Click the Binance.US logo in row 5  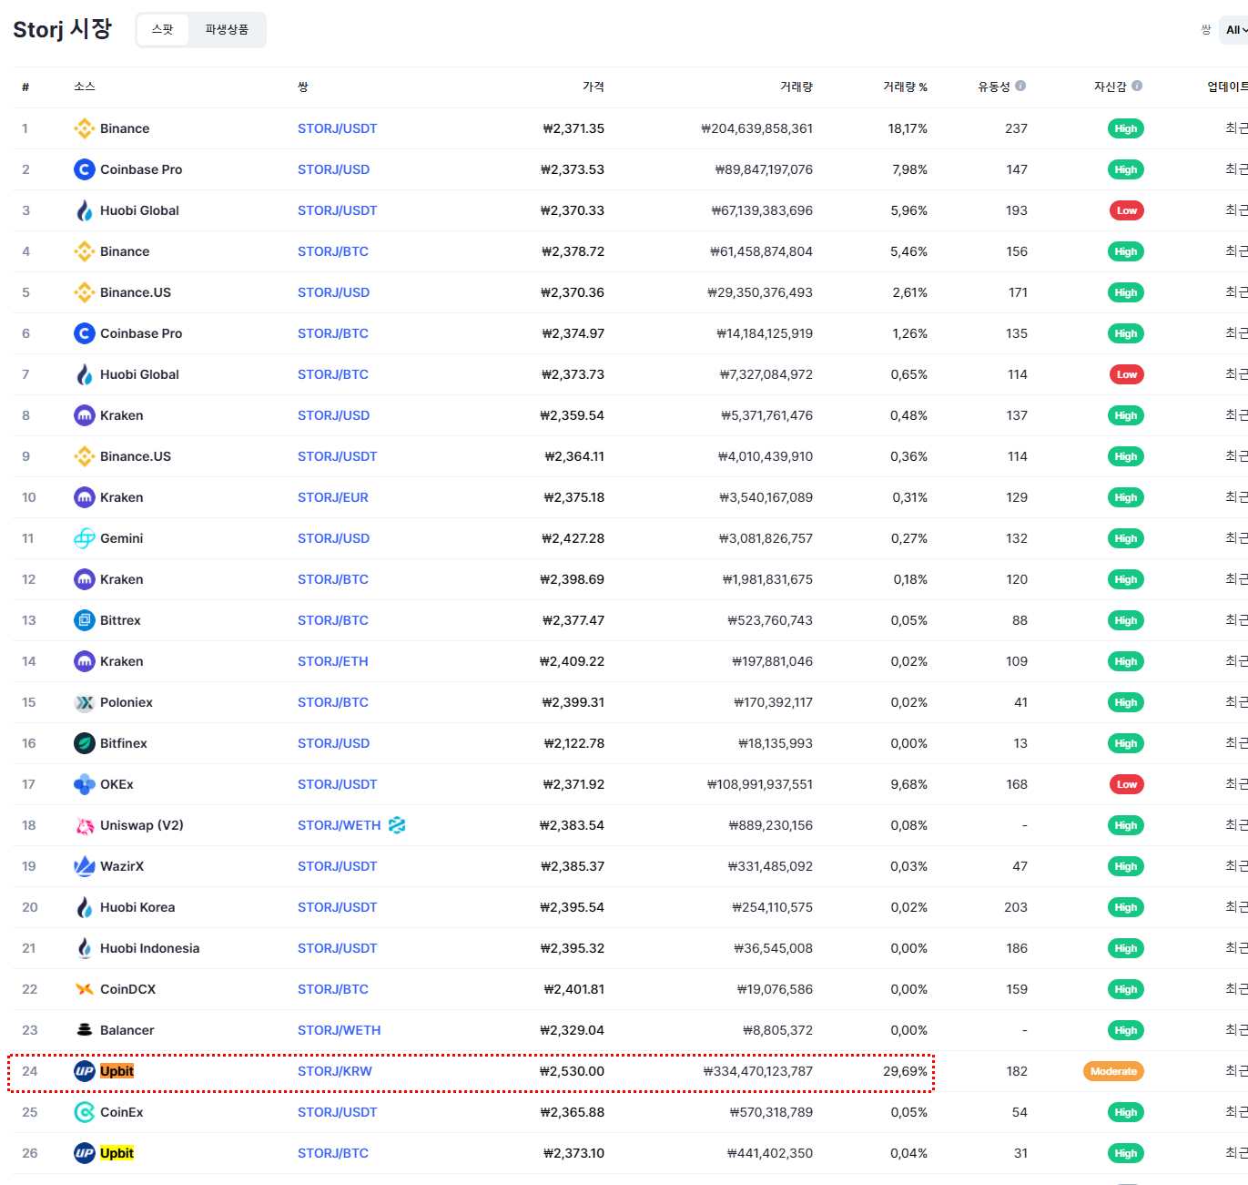point(85,292)
